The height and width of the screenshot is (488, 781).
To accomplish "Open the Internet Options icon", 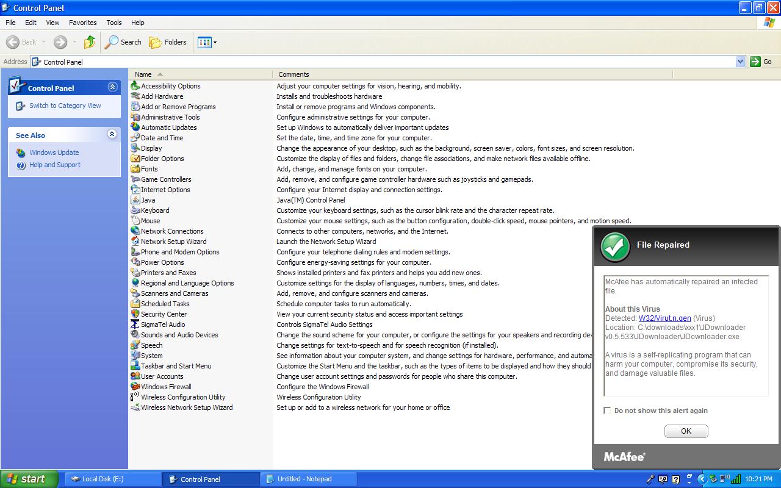I will coord(135,190).
